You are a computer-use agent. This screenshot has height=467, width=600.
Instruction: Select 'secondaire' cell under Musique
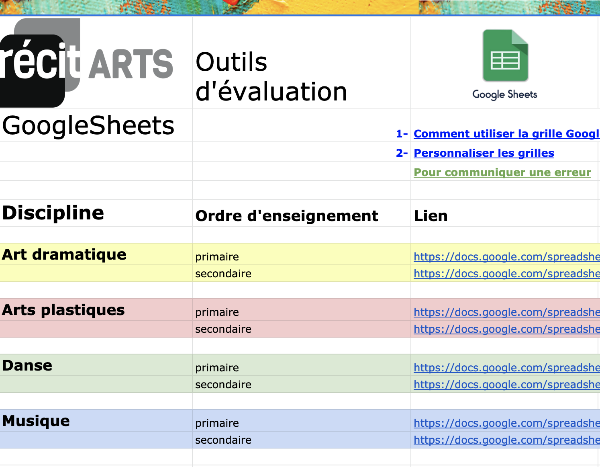click(x=302, y=440)
